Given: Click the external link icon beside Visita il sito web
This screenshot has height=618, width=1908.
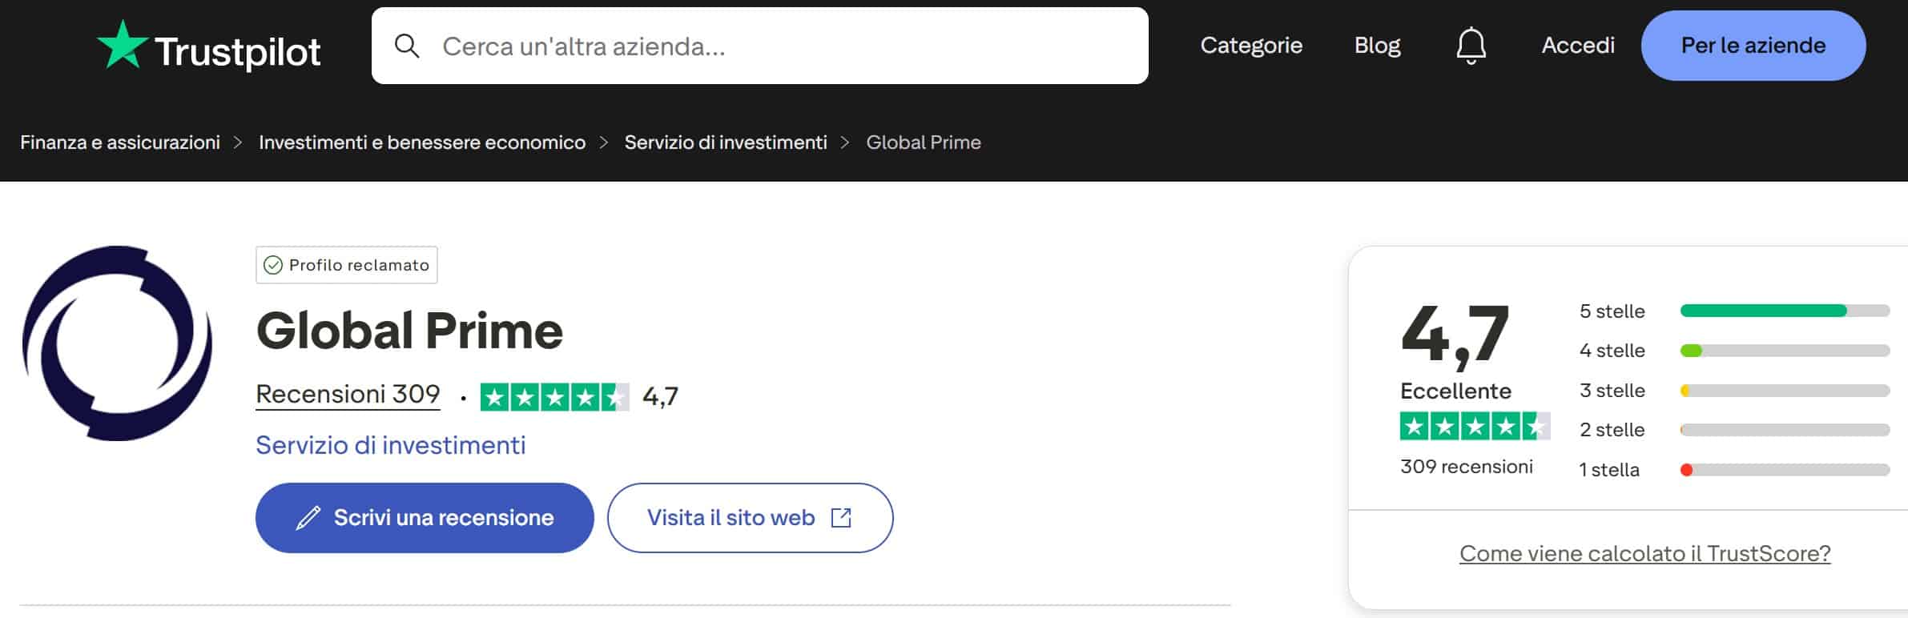Looking at the screenshot, I should point(839,517).
